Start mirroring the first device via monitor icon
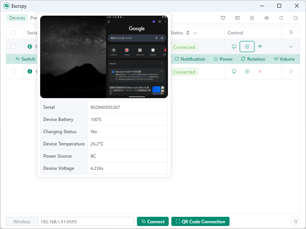The height and width of the screenshot is (229, 306). (x=234, y=47)
